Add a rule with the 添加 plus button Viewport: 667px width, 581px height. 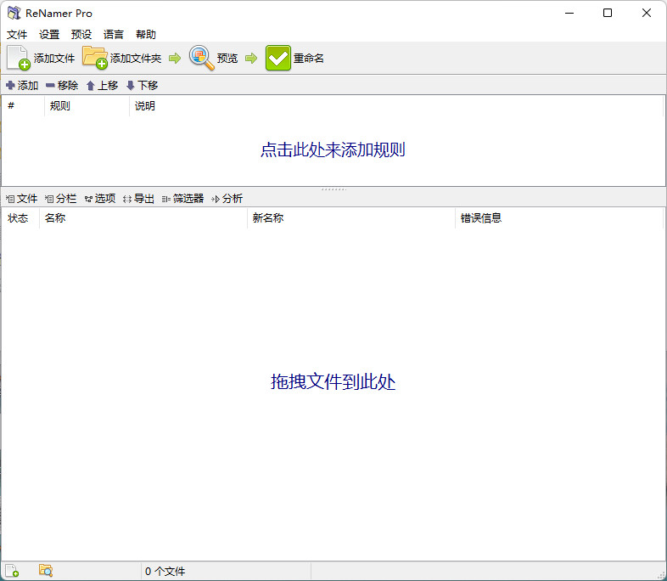(x=22, y=86)
